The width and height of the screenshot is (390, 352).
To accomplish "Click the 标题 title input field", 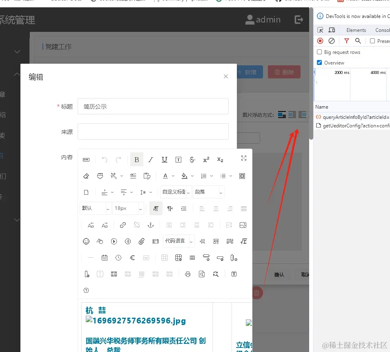I will coord(153,106).
